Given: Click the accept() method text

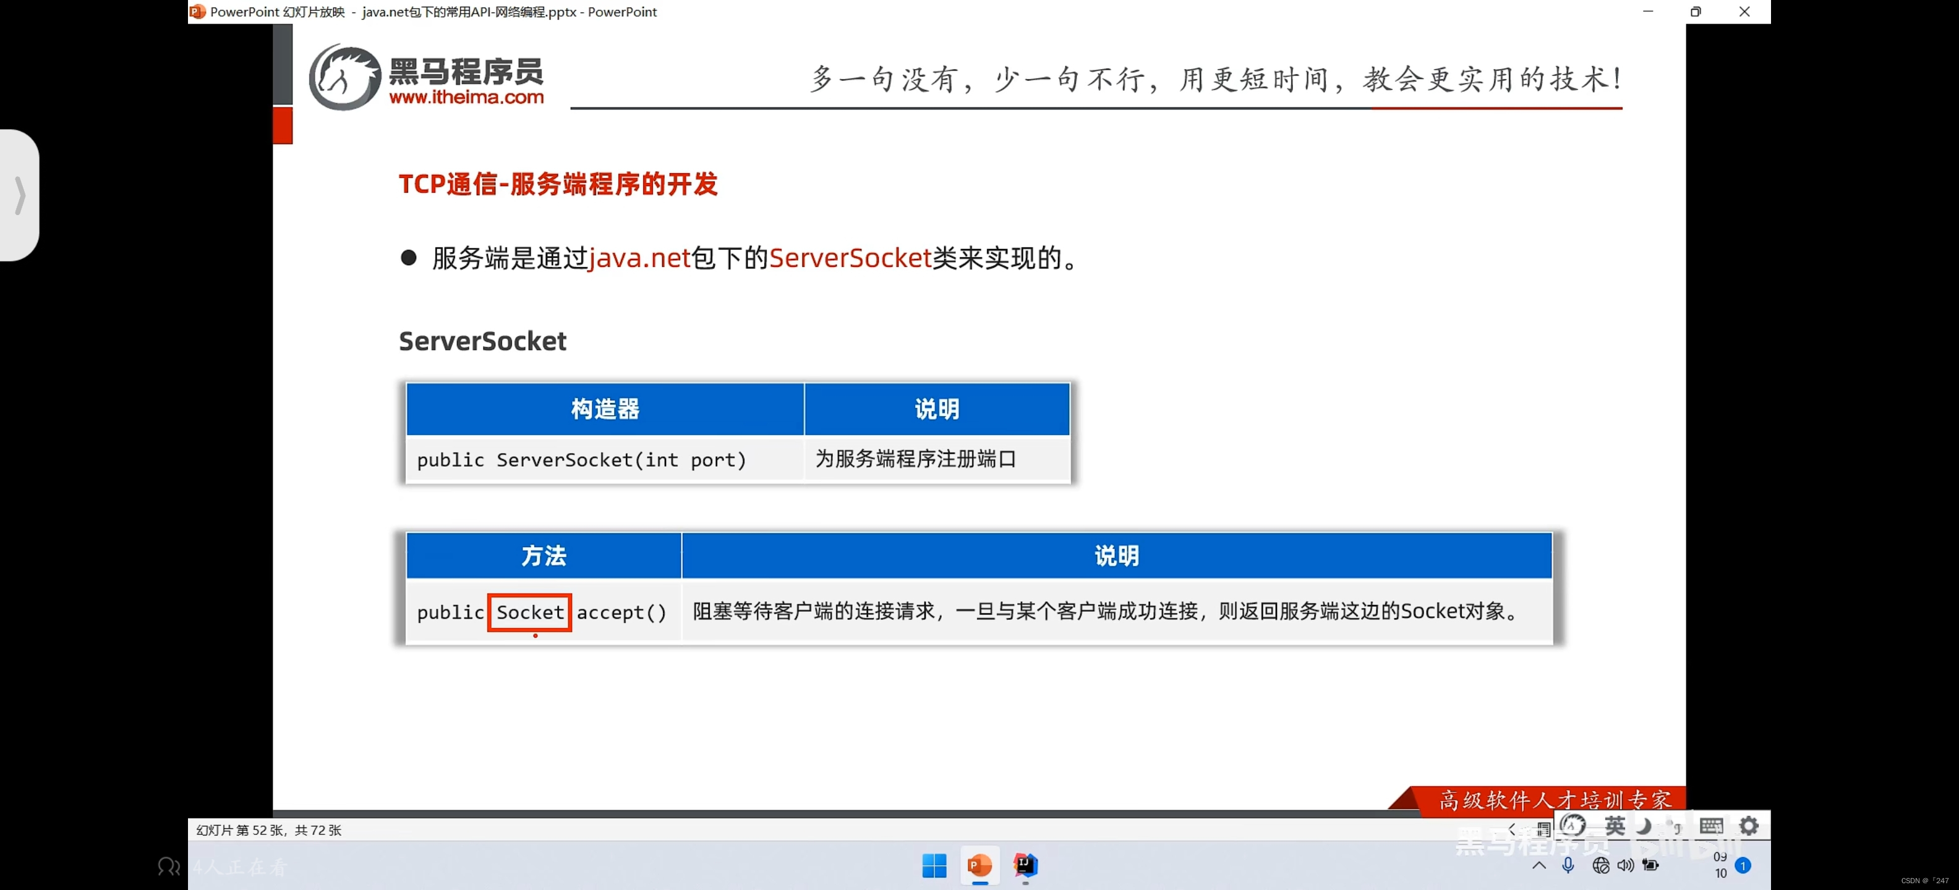Looking at the screenshot, I should click(621, 612).
